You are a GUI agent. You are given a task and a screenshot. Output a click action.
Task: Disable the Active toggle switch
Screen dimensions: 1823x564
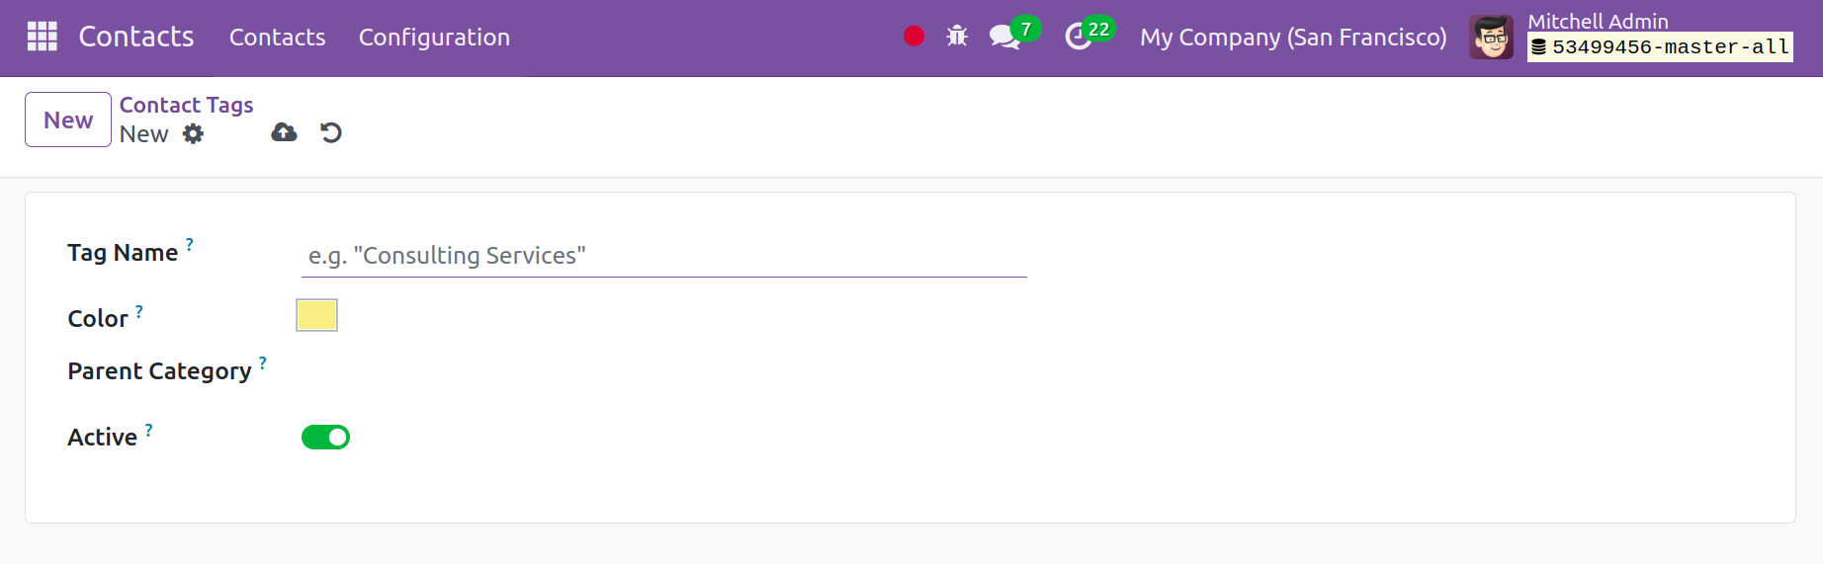(325, 437)
